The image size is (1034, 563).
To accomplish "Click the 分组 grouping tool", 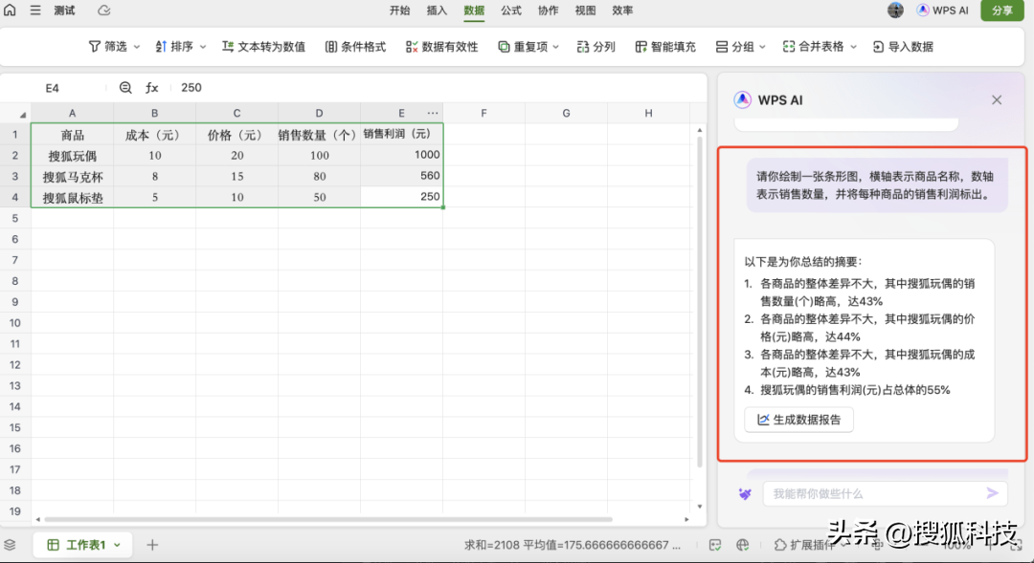I will (x=734, y=47).
